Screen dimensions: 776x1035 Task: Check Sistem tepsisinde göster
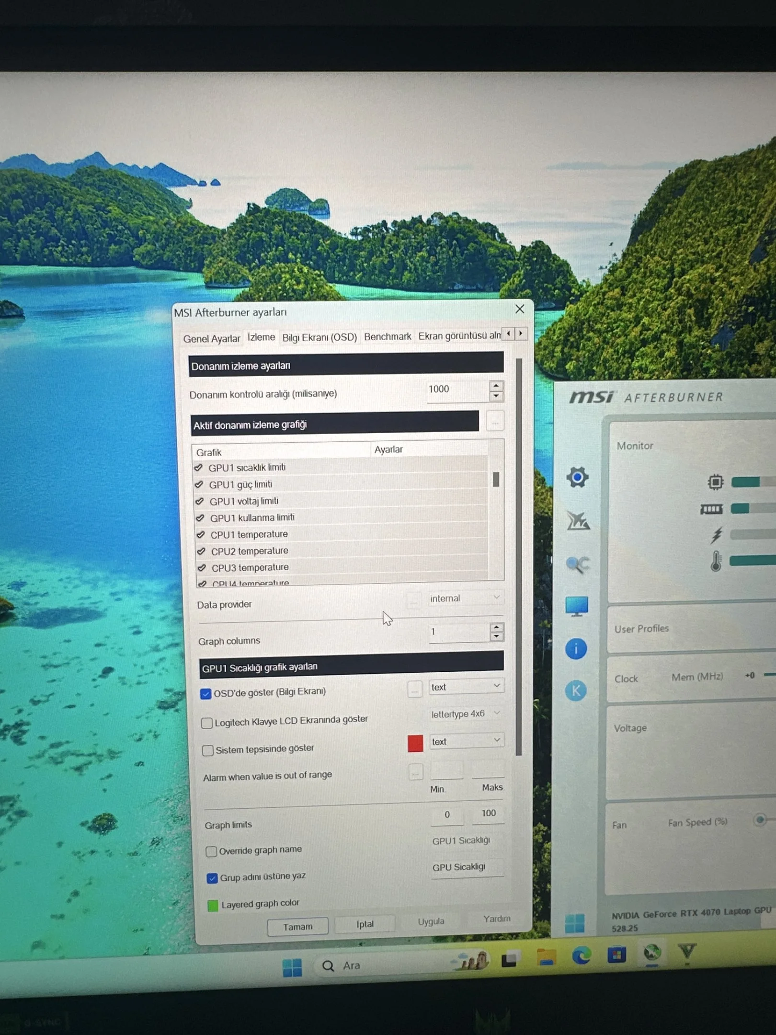(207, 750)
